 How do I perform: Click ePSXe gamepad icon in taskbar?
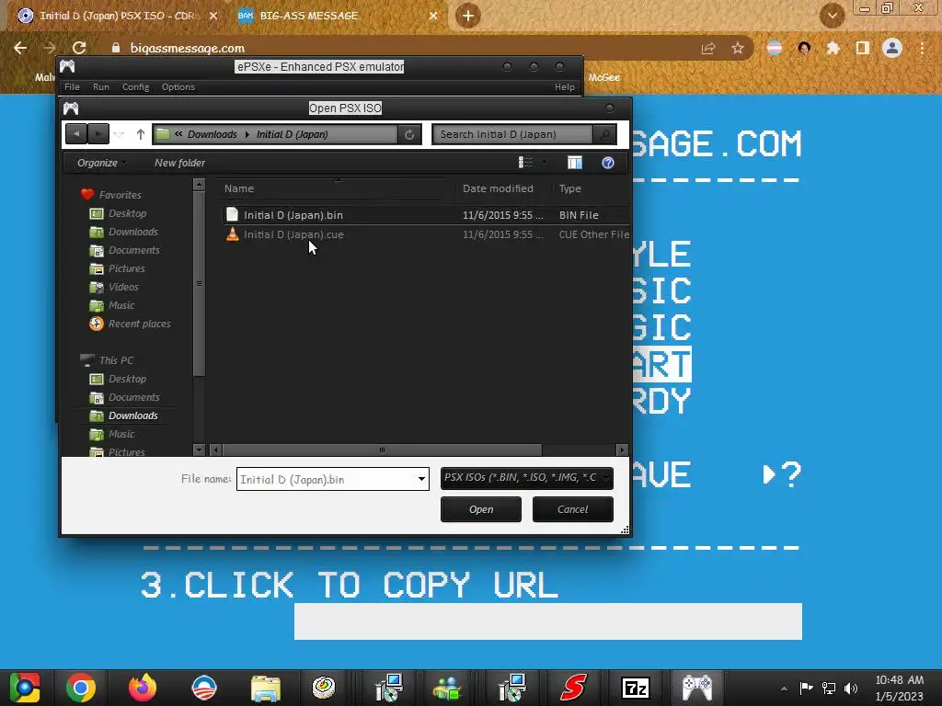(x=697, y=688)
